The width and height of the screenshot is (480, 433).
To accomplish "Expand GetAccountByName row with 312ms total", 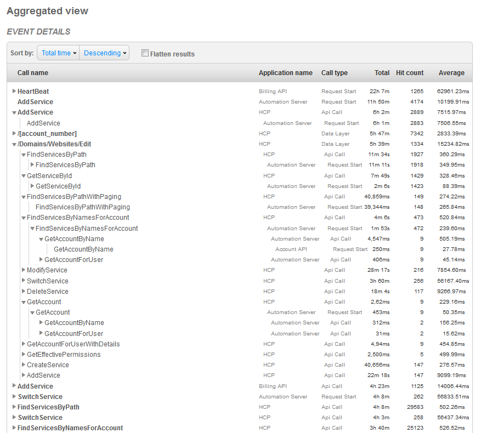I will coord(41,322).
